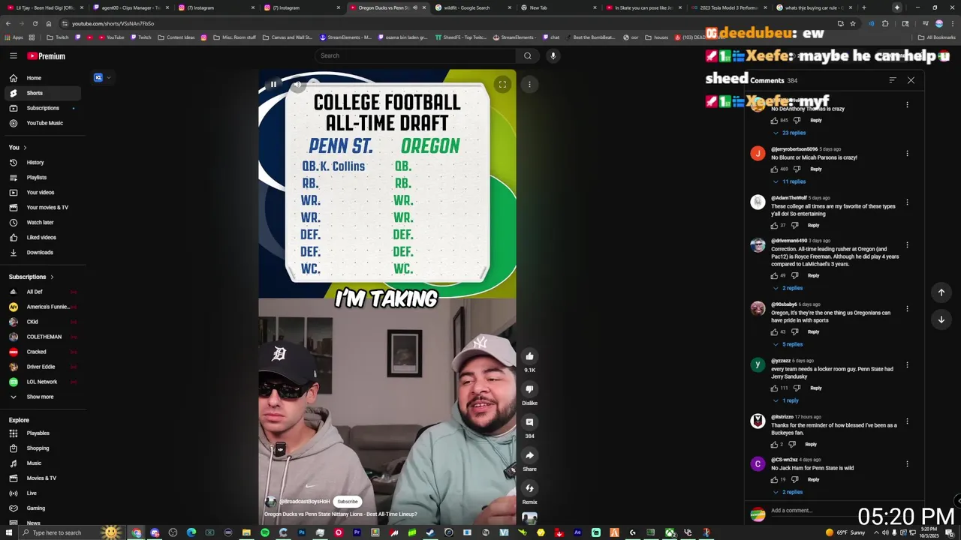Expand 1 reply under yzzazz comment

pyautogui.click(x=785, y=400)
